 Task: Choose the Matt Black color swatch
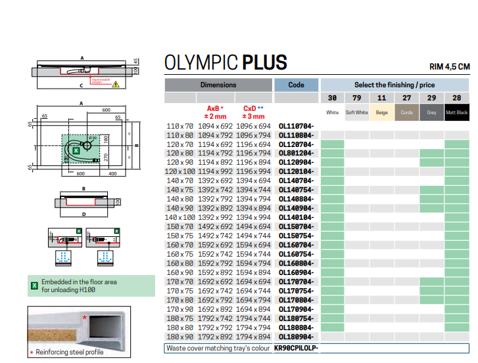457,112
